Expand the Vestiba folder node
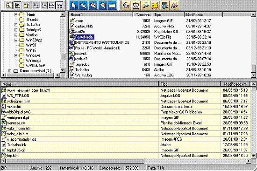The width and height of the screenshot is (257, 171). (16, 35)
